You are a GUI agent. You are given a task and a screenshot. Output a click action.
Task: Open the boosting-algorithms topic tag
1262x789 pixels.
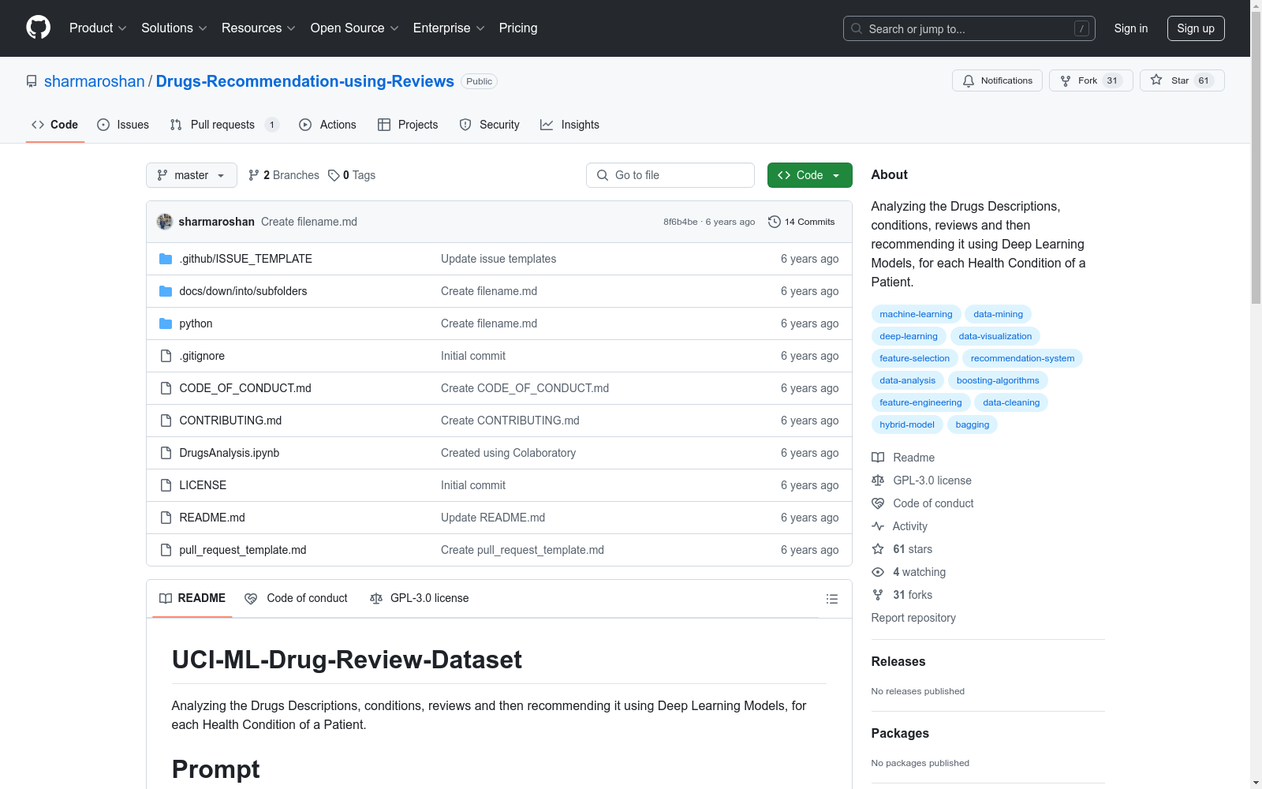[x=998, y=380]
